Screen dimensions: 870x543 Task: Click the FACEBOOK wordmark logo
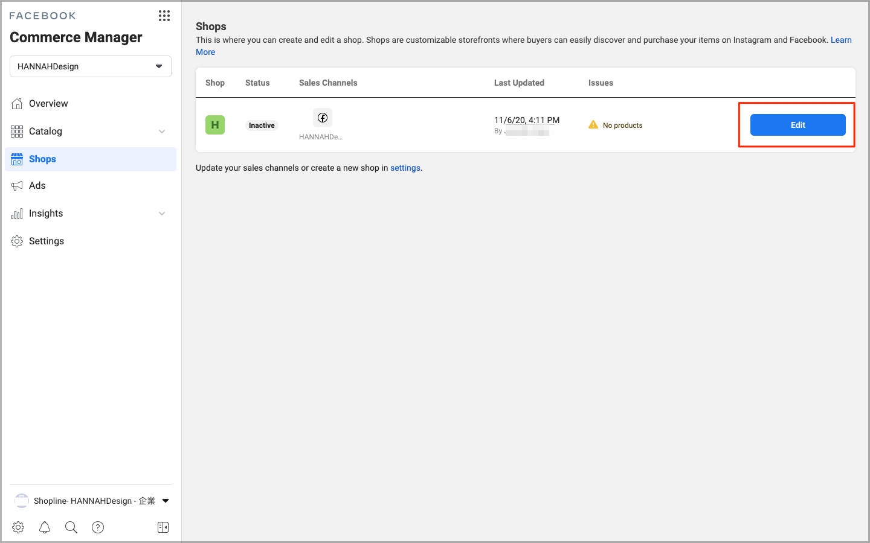43,16
